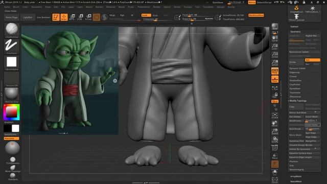Click the Scroll canvas icon
Image resolution: width=327 pixels, height=184 pixels.
(x=275, y=38)
